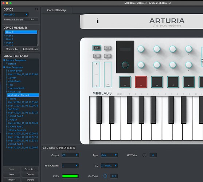Click the Export button
This screenshot has height=182, width=203.
click(30, 180)
